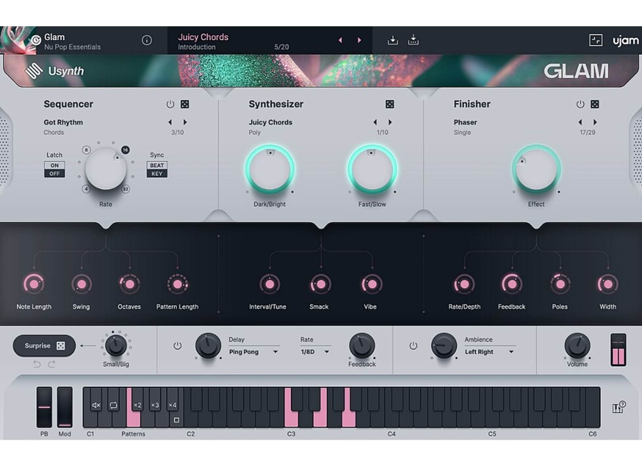The image size is (642, 467).
Task: Select previous Synthesizer preset
Action: [x=375, y=122]
